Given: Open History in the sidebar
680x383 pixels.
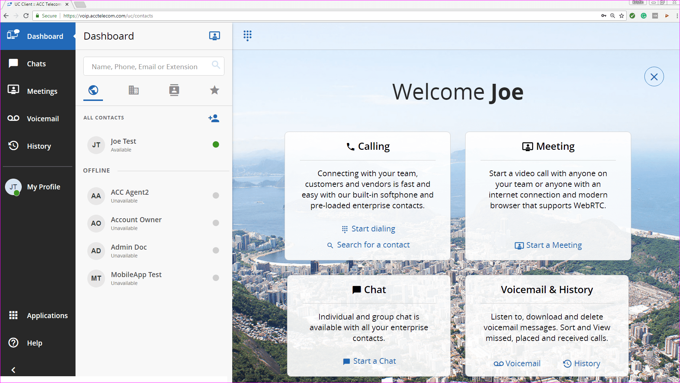Looking at the screenshot, I should [38, 146].
